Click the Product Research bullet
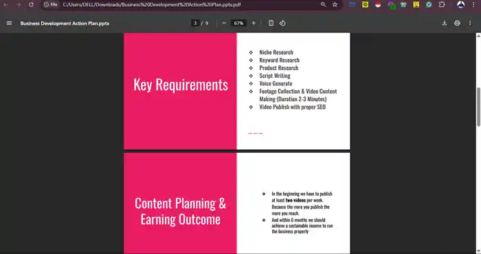The width and height of the screenshot is (481, 254). pyautogui.click(x=278, y=68)
